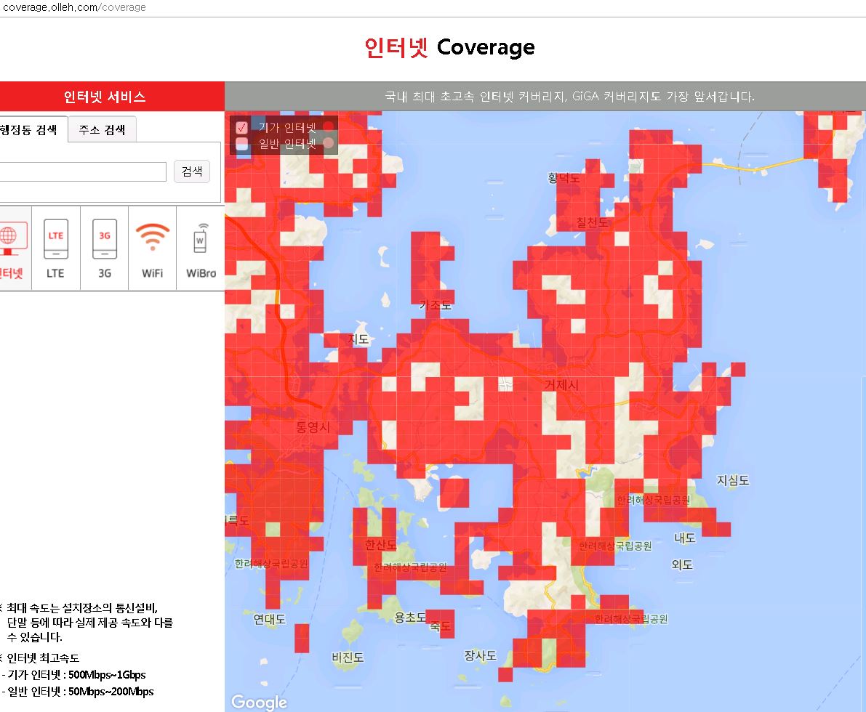This screenshot has width=866, height=712.
Task: Click the 인터넷 Coverage page title
Action: click(449, 48)
